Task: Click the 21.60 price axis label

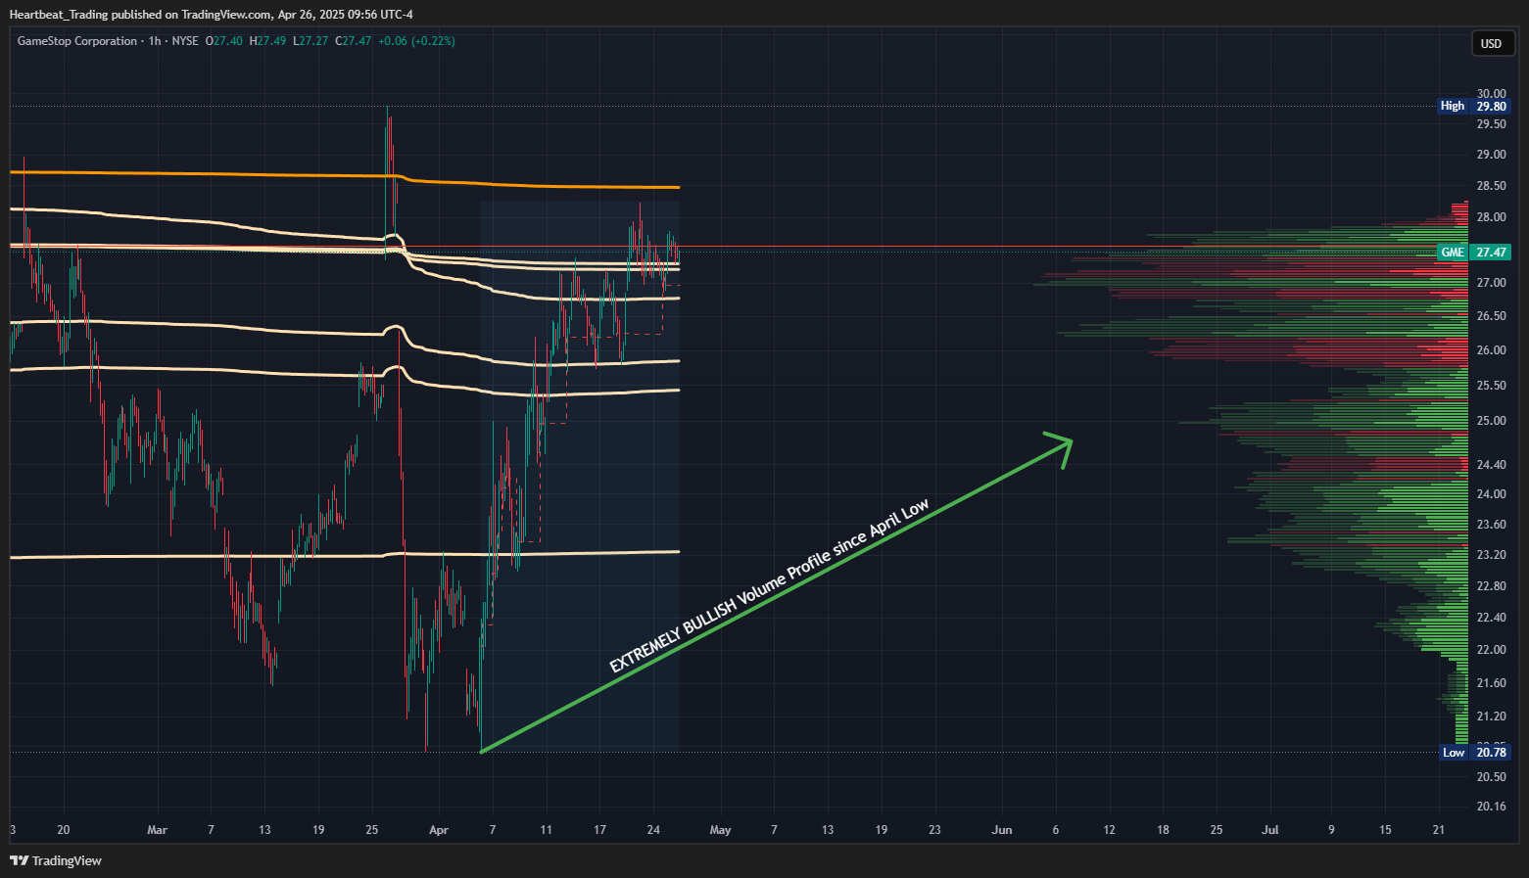Action: tap(1492, 683)
